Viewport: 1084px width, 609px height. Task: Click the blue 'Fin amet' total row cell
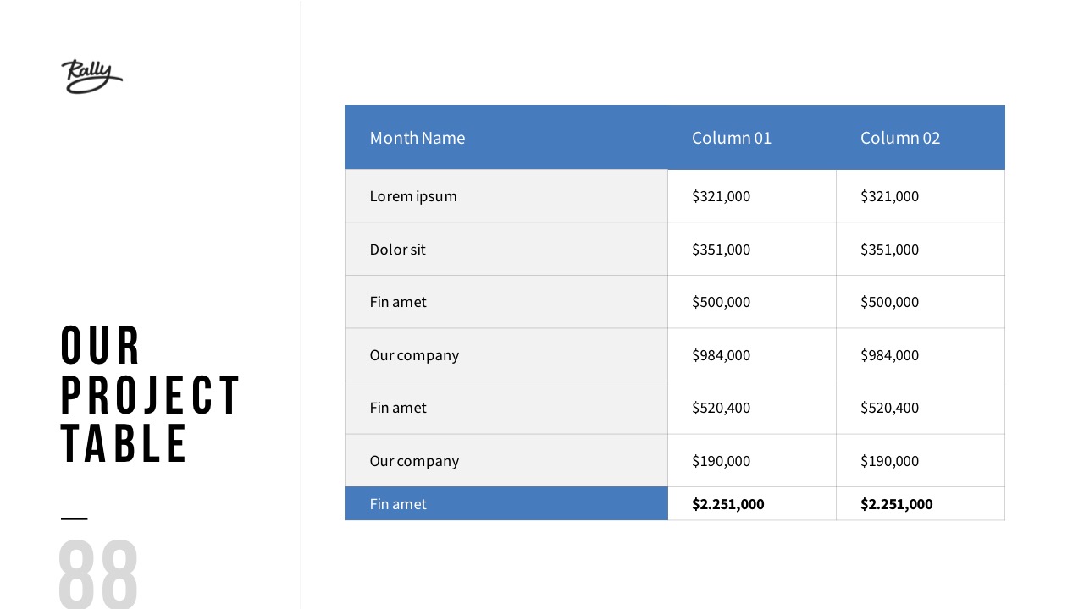tap(398, 504)
